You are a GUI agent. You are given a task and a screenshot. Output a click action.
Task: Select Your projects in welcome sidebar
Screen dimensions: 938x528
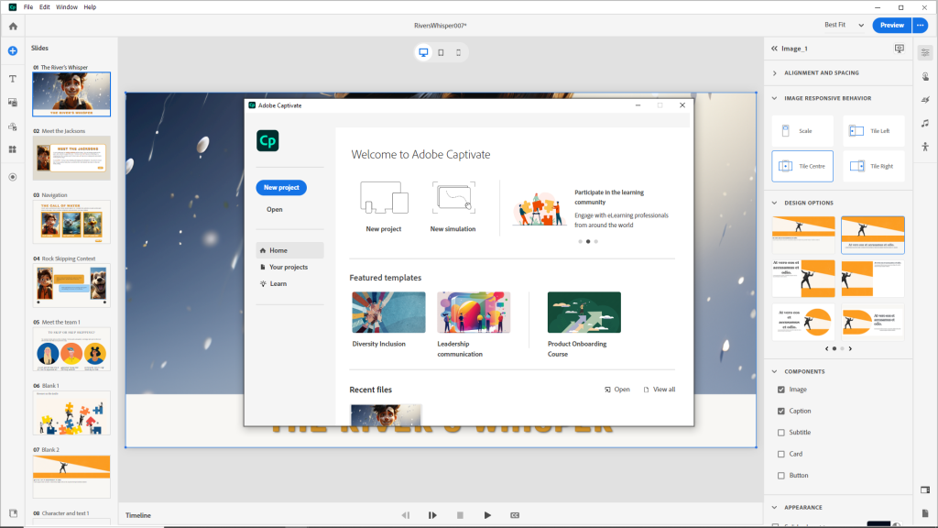[x=288, y=267]
